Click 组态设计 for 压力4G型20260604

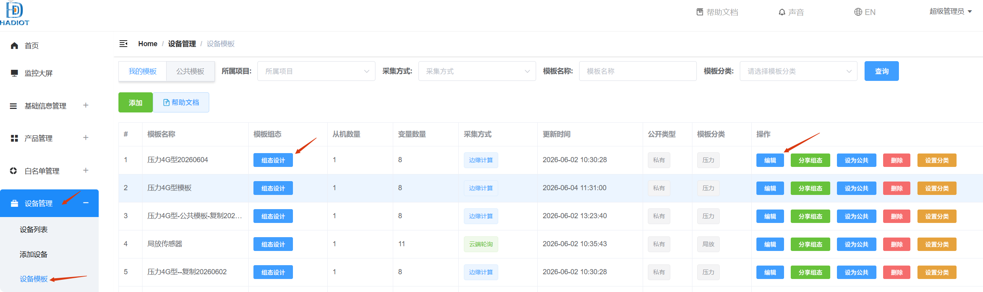pyautogui.click(x=273, y=160)
